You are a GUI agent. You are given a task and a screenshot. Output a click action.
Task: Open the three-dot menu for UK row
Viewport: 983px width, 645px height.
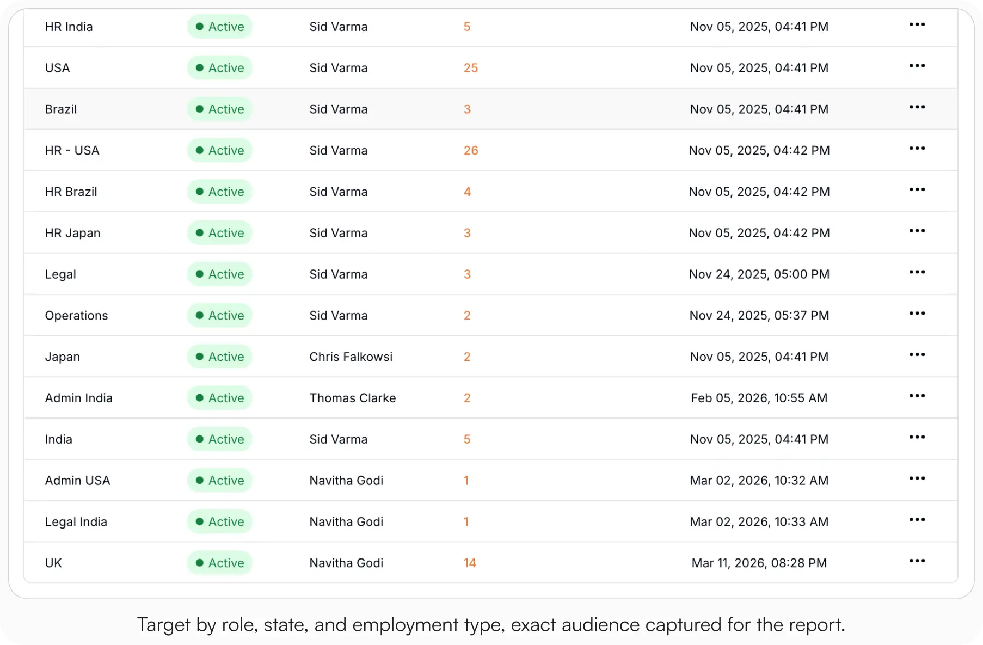click(x=917, y=561)
